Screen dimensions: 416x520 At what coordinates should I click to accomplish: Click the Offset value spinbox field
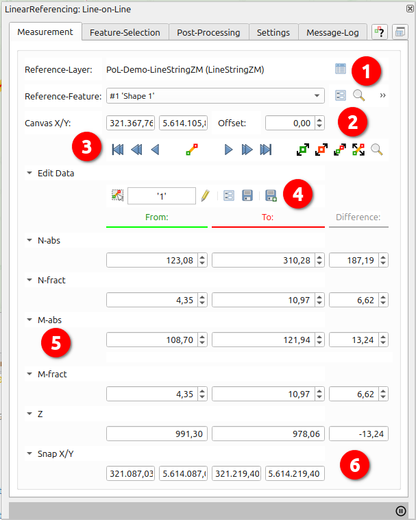pyautogui.click(x=289, y=123)
